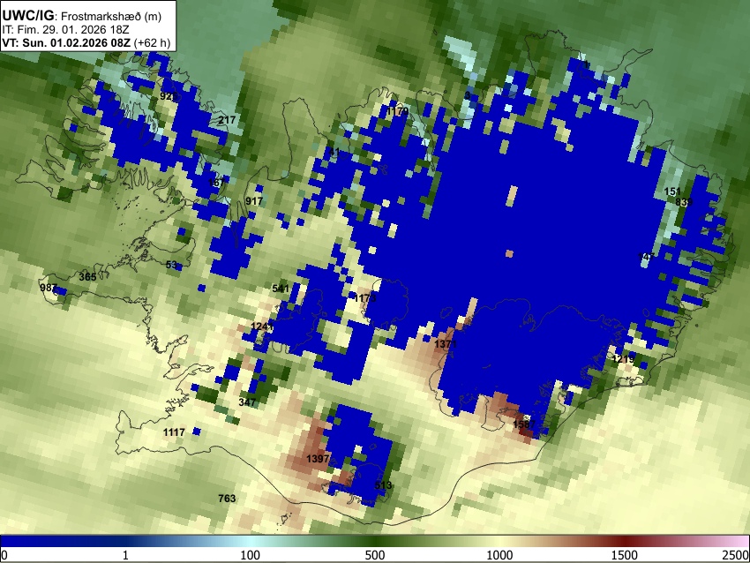Click the map value '1173'
Image resolution: width=750 pixels, height=563 pixels.
coord(365,298)
